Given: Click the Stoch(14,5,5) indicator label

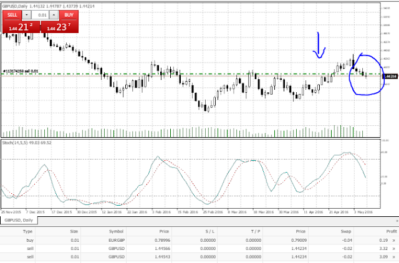Looking at the screenshot, I should coord(27,143).
